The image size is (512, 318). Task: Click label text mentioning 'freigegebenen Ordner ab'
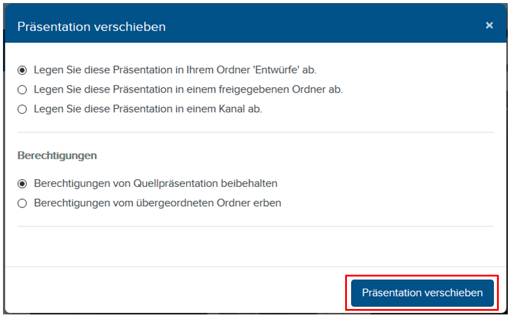coord(188,90)
